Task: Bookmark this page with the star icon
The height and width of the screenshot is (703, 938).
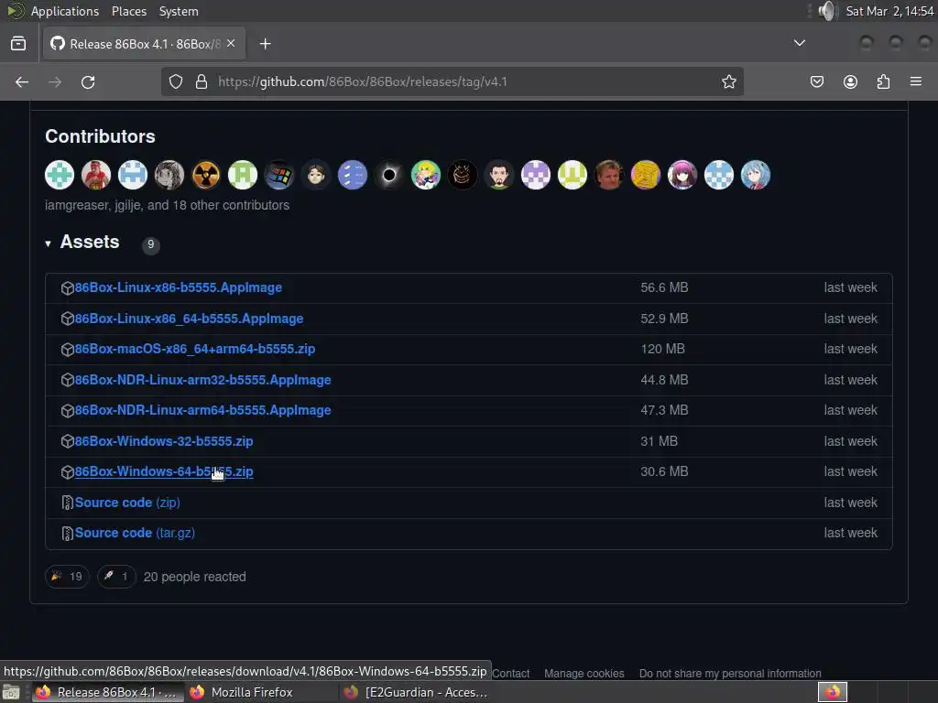Action: (728, 81)
